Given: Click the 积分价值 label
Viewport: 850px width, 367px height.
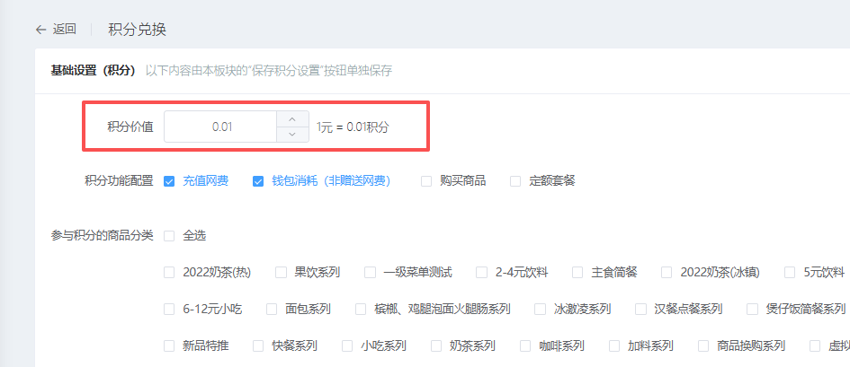Looking at the screenshot, I should pos(130,127).
